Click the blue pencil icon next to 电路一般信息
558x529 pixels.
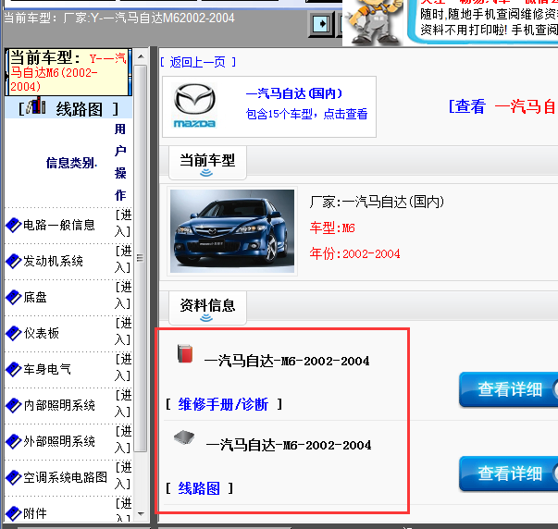pyautogui.click(x=14, y=225)
